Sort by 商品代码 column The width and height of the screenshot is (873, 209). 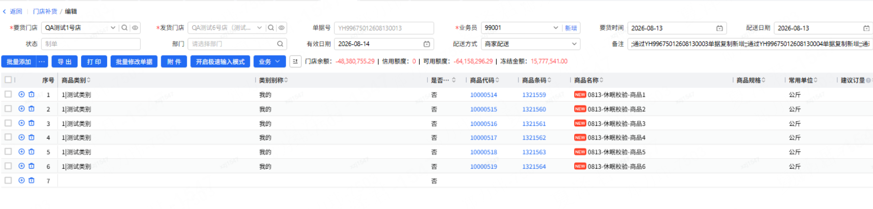(x=497, y=80)
